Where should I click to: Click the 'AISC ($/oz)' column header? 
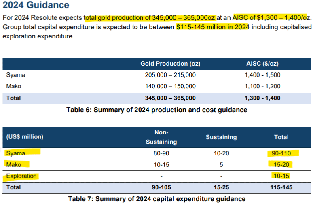point(262,64)
